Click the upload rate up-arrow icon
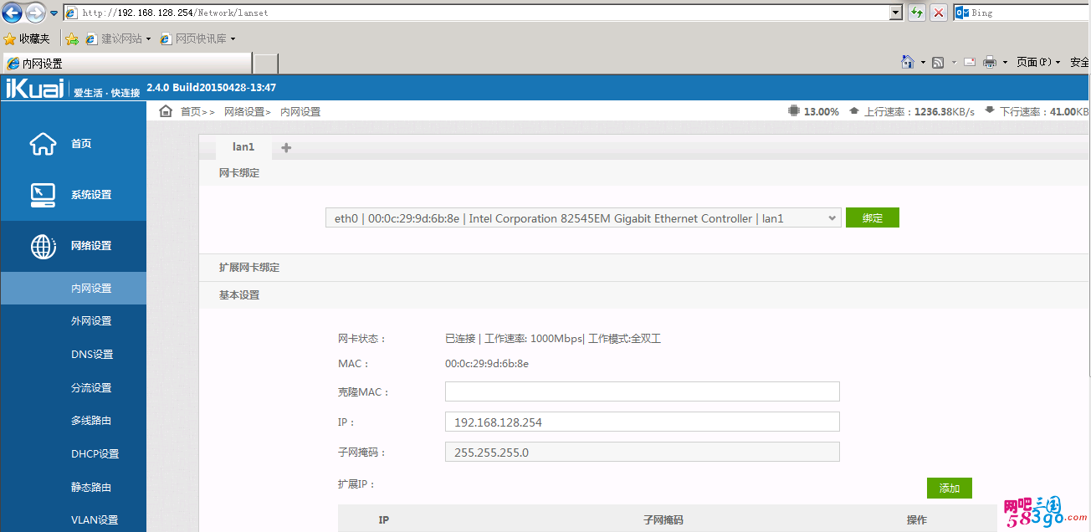The width and height of the screenshot is (1091, 532). [x=853, y=110]
